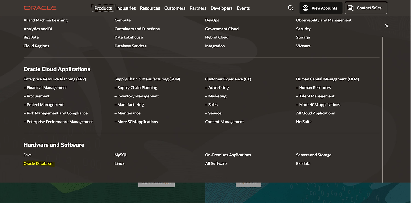Go to Talent Management
Screen dimensions: 411x203
[x=315, y=96]
